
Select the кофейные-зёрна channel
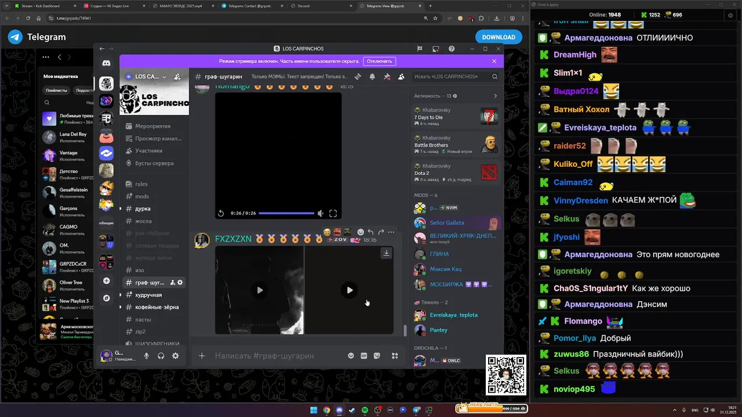(x=154, y=307)
